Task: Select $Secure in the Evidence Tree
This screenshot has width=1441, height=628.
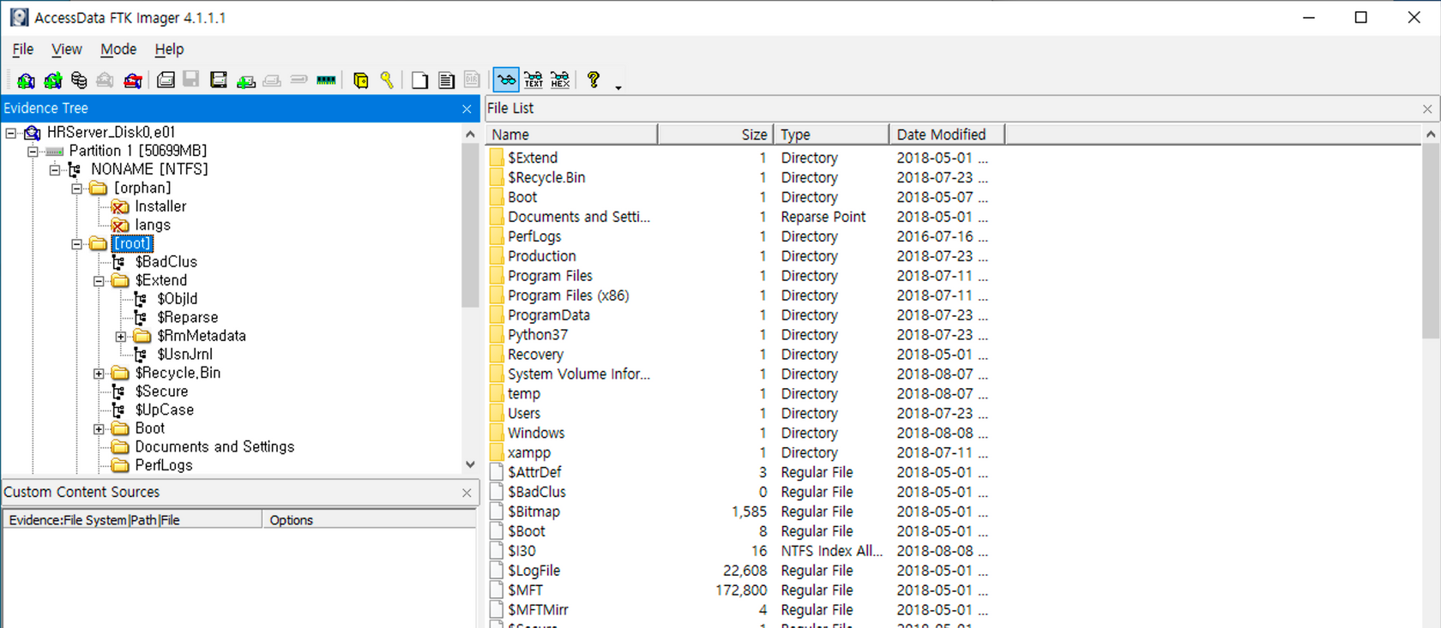Action: coord(161,392)
